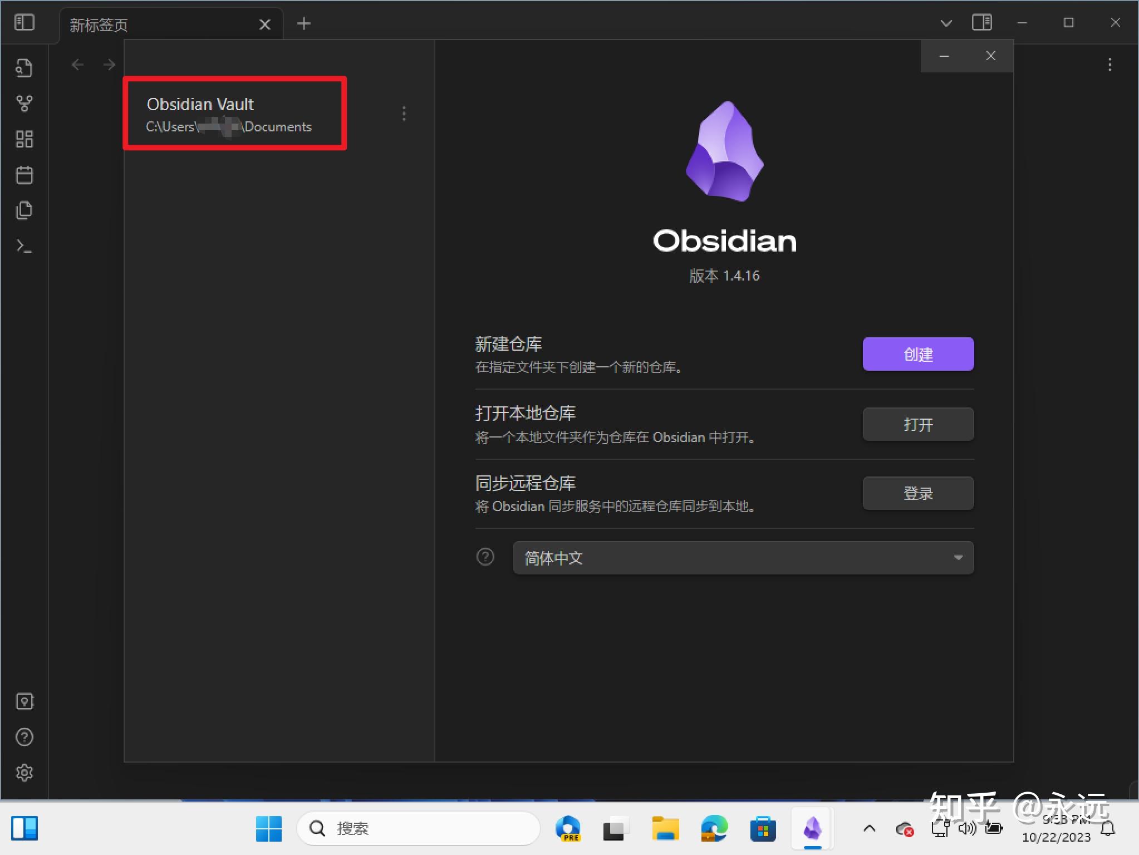Open the apps grid icon in the sidebar

(24, 139)
